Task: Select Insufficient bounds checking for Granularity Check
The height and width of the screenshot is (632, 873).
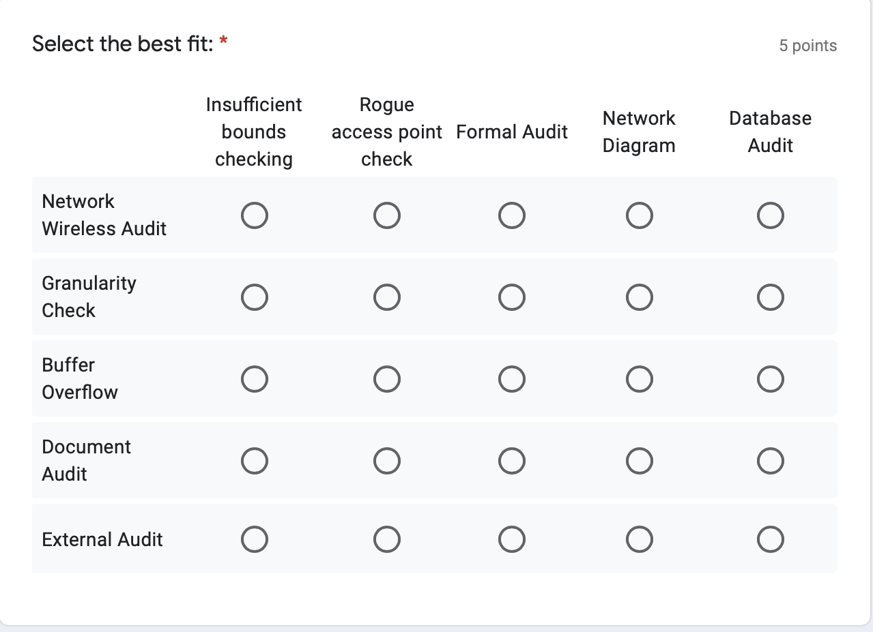Action: 255,297
